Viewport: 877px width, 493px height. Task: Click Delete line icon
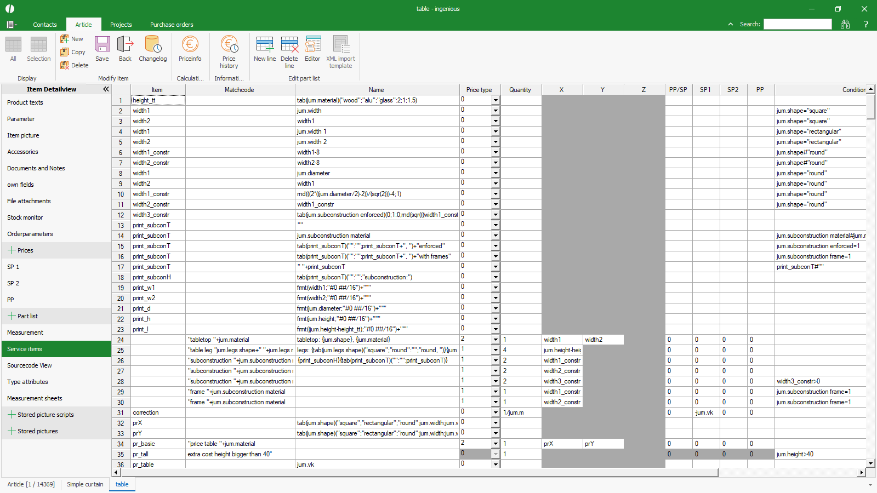point(289,51)
